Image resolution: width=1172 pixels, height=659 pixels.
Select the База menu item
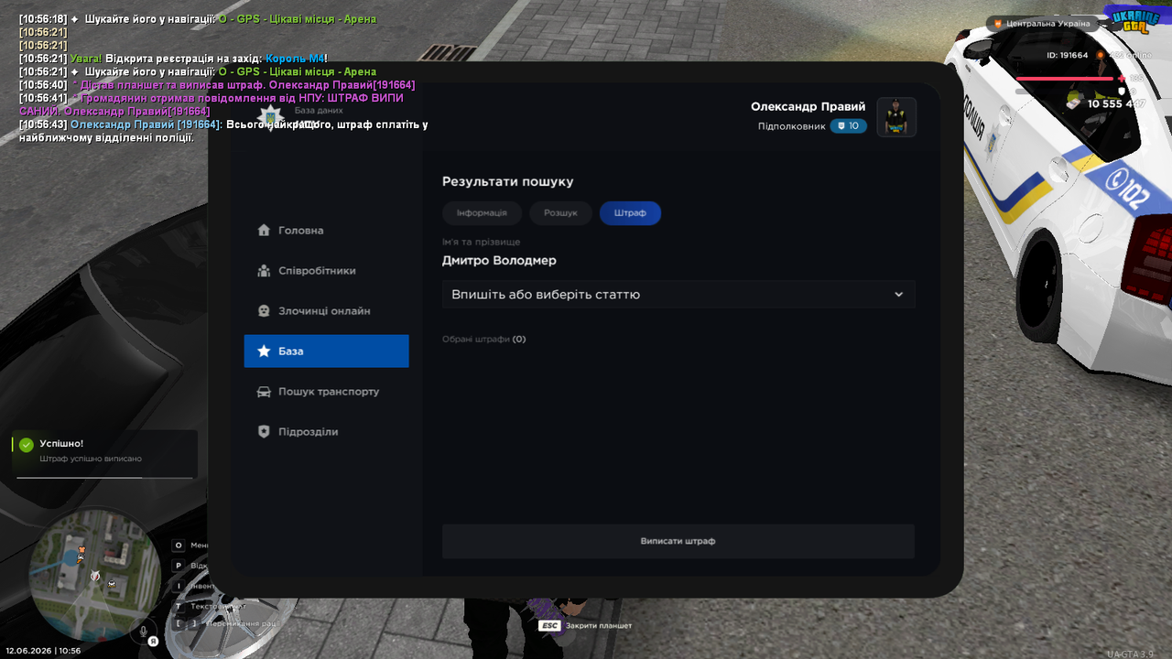pyautogui.click(x=326, y=351)
